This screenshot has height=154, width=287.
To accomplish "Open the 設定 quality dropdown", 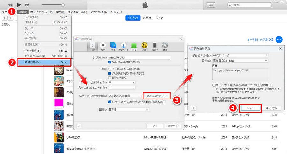I will [x=240, y=61].
